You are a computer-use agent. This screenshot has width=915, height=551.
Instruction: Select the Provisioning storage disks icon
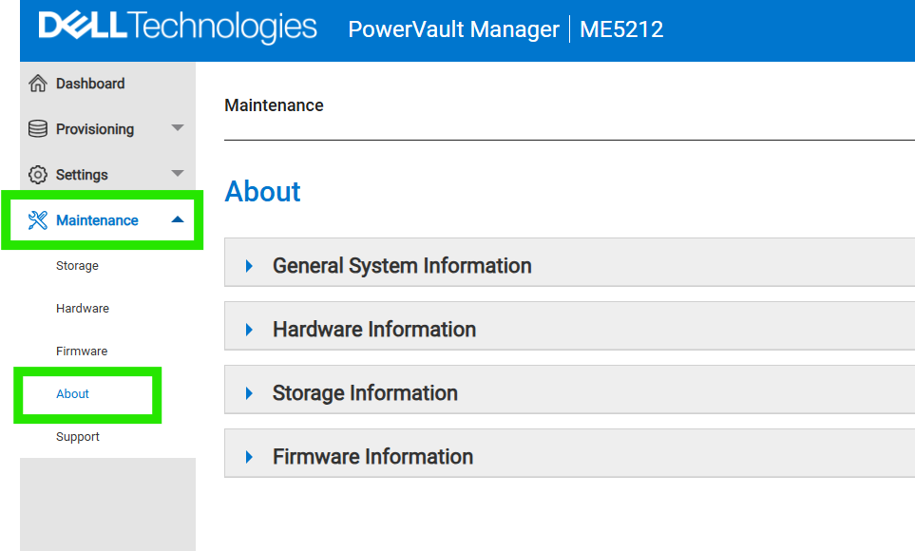tap(36, 128)
